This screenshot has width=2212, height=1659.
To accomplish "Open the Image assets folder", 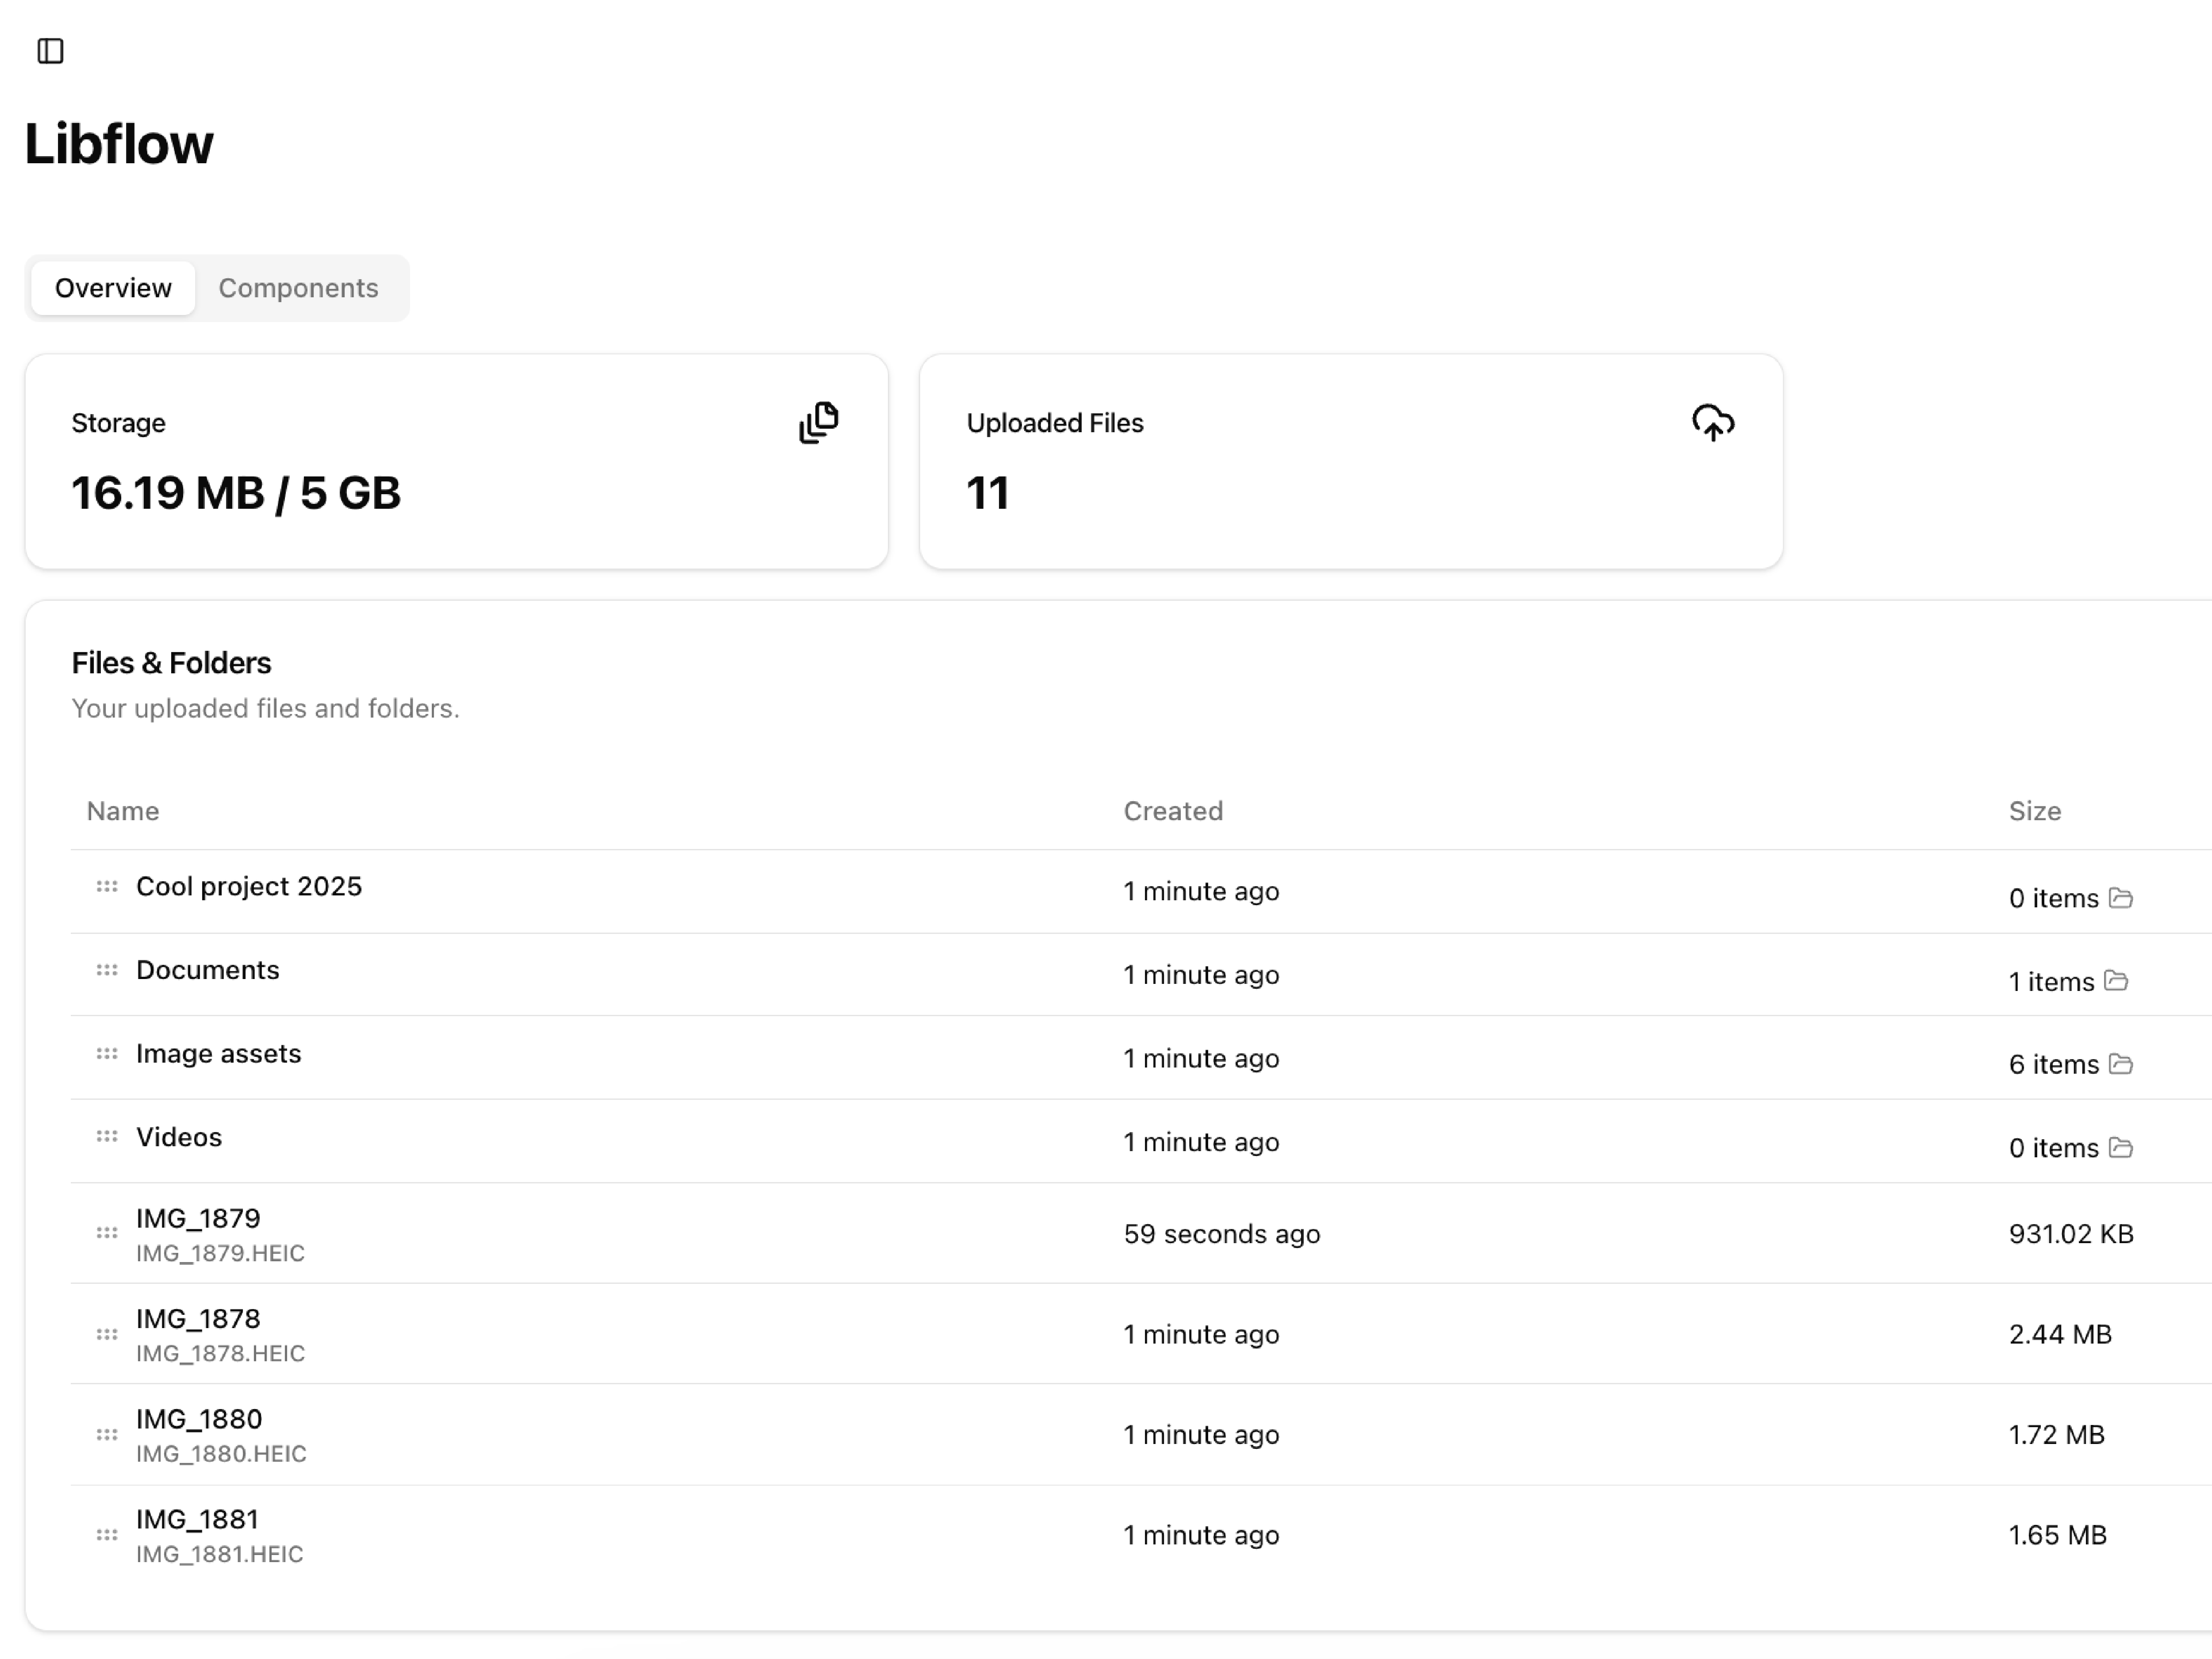I will coord(218,1053).
